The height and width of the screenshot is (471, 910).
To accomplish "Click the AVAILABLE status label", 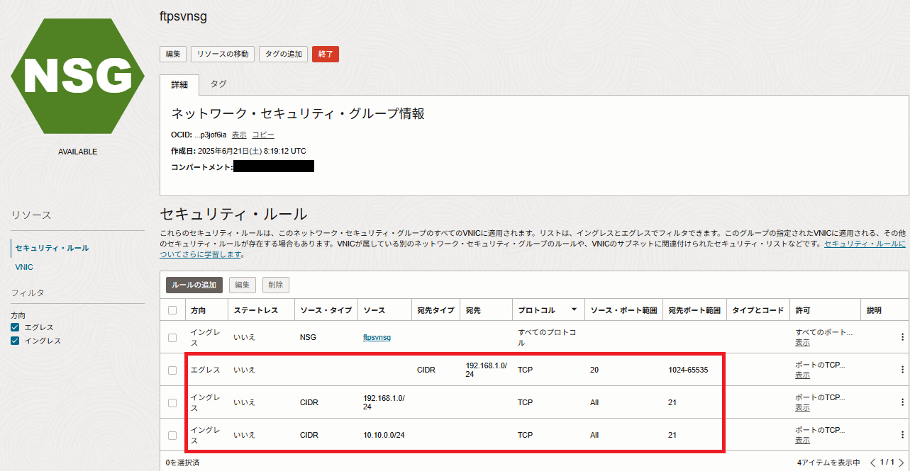I will tap(78, 152).
